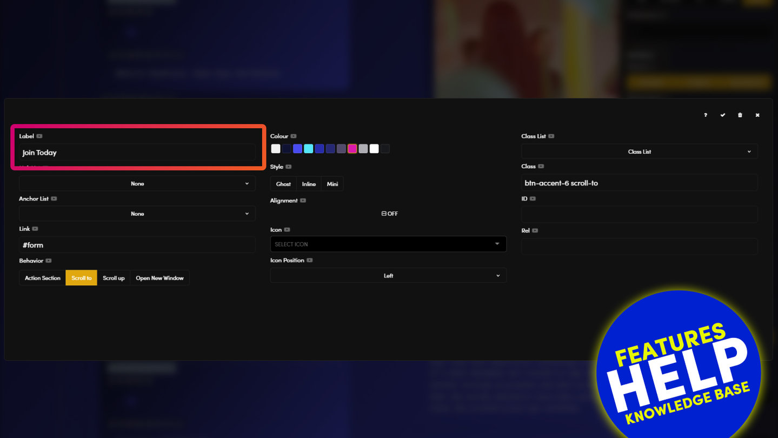Open video help icon next to Behavior
The image size is (778, 438).
[49, 261]
